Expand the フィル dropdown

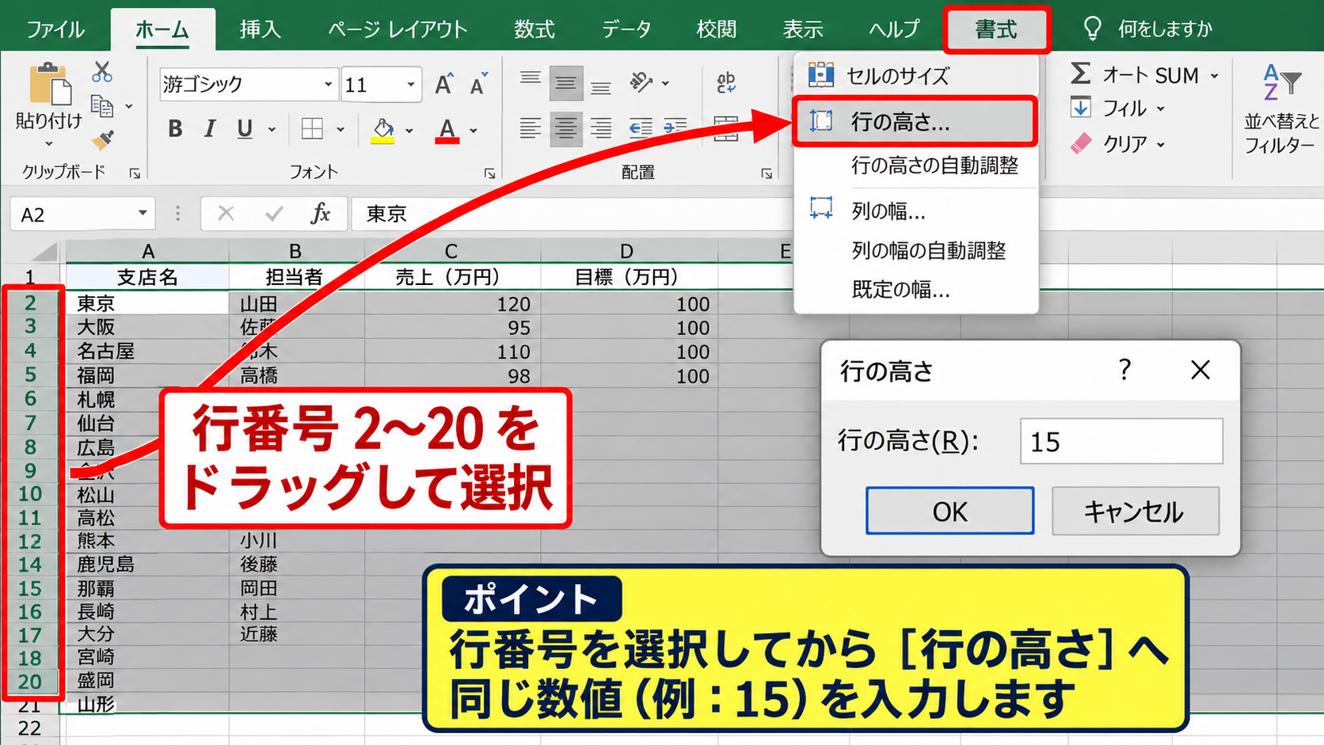(x=1161, y=109)
